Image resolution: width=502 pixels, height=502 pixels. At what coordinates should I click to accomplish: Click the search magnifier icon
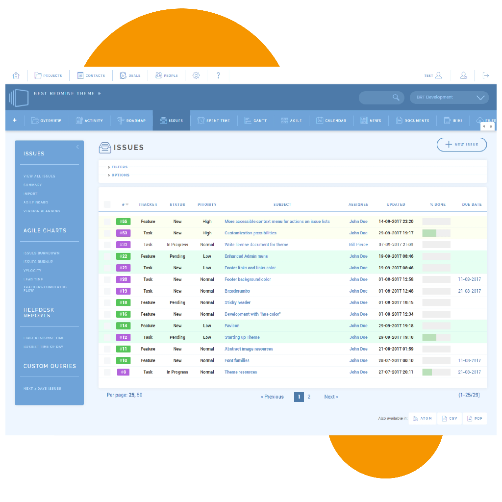tap(396, 98)
